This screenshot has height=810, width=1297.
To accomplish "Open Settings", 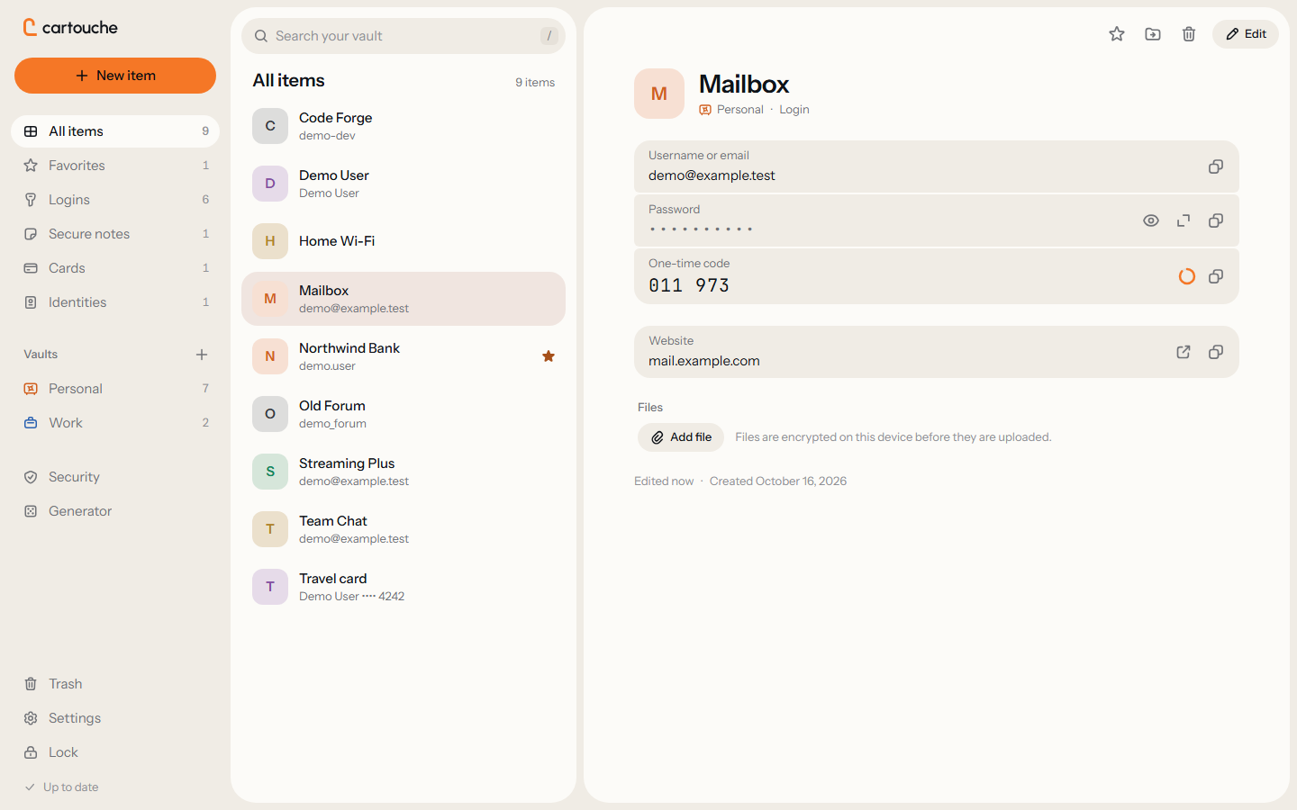I will point(115,718).
